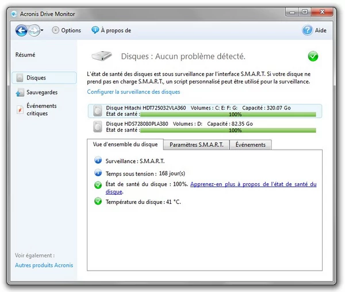Click 'Surveillance : S.M.A.R.T.' text
Image resolution: width=345 pixels, height=292 pixels.
[135, 161]
